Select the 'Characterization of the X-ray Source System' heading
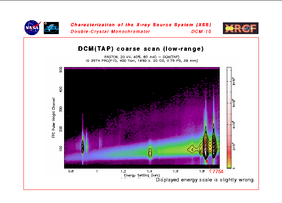Image resolution: width=282 pixels, height=203 pixels. tap(141, 25)
